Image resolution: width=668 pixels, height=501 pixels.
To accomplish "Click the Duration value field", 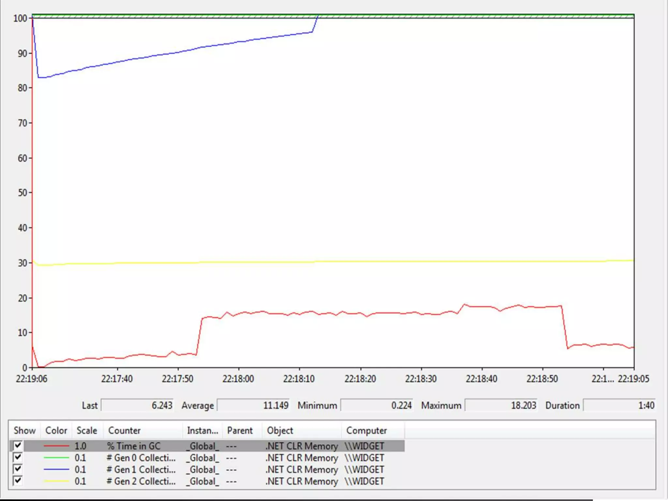I will pyautogui.click(x=619, y=405).
